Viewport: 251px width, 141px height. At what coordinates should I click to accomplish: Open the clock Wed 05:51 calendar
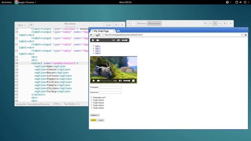(125, 2)
